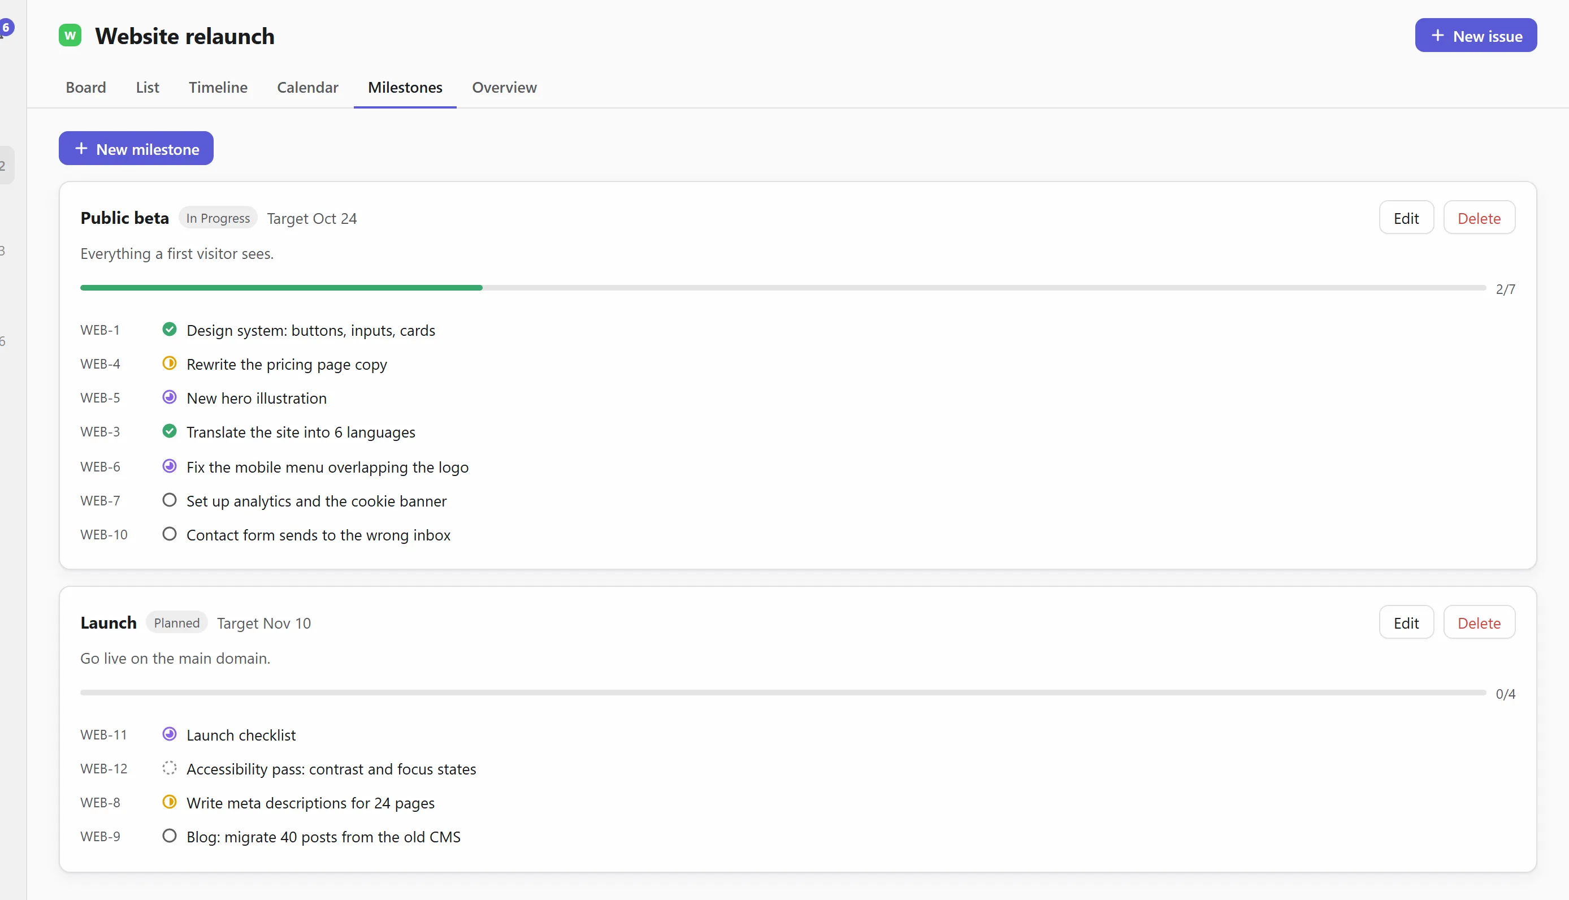This screenshot has height=900, width=1569.
Task: Click the done status icon for WEB-1
Action: tap(170, 329)
